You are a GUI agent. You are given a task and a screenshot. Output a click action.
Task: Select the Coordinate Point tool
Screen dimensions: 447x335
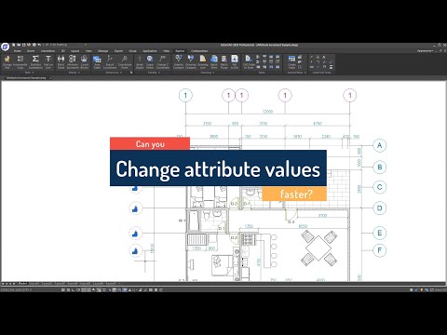coord(125,62)
